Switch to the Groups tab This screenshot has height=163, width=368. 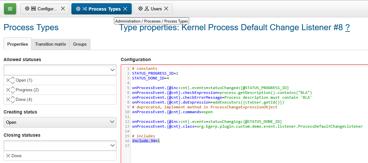pos(80,44)
